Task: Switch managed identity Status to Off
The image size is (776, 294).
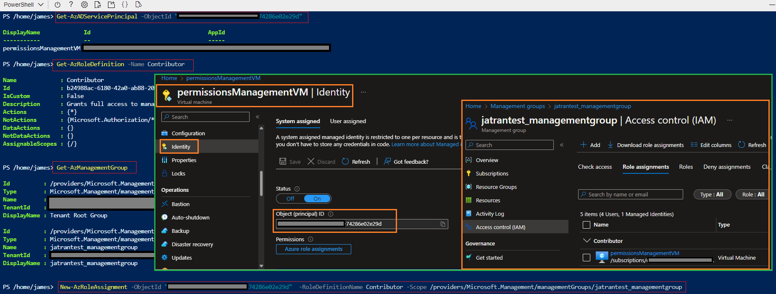Action: tap(290, 199)
